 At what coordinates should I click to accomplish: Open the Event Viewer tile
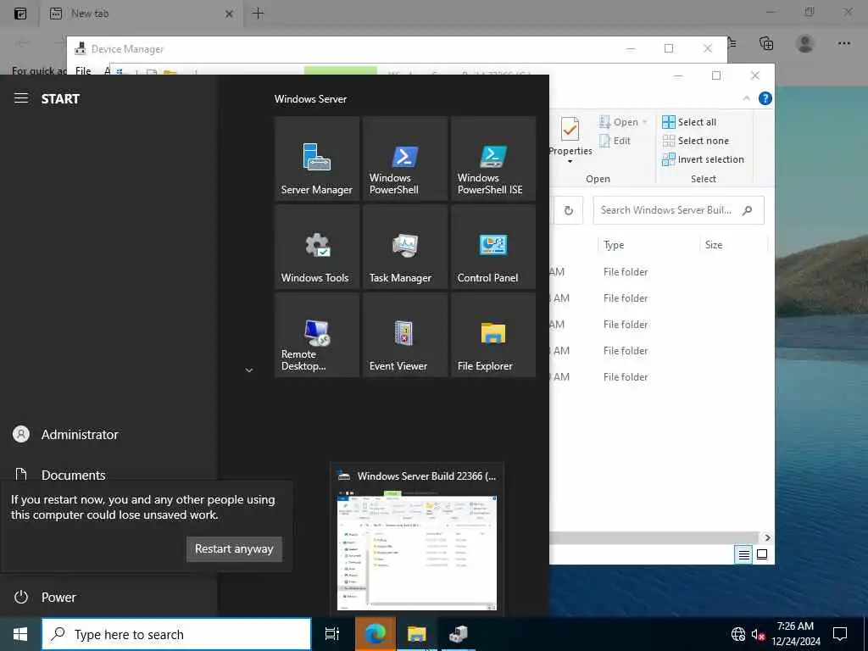click(404, 335)
